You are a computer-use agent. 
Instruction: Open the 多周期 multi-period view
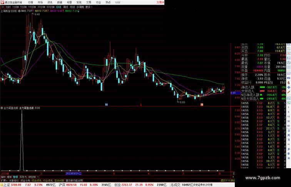pos(80,7)
